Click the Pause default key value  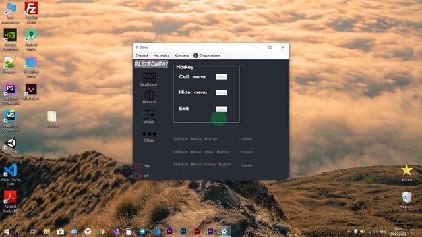coord(247,152)
